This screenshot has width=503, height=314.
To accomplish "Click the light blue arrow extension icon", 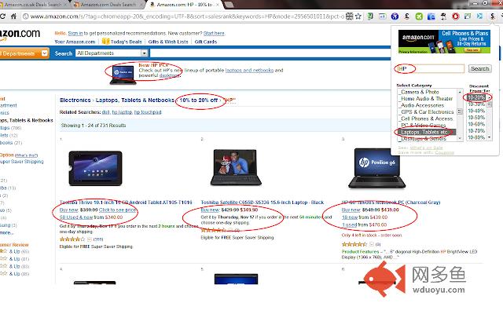I will point(480,16).
